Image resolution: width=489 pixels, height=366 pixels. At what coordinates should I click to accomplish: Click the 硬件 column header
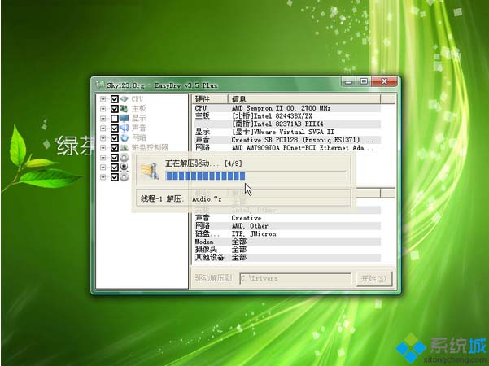(210, 99)
